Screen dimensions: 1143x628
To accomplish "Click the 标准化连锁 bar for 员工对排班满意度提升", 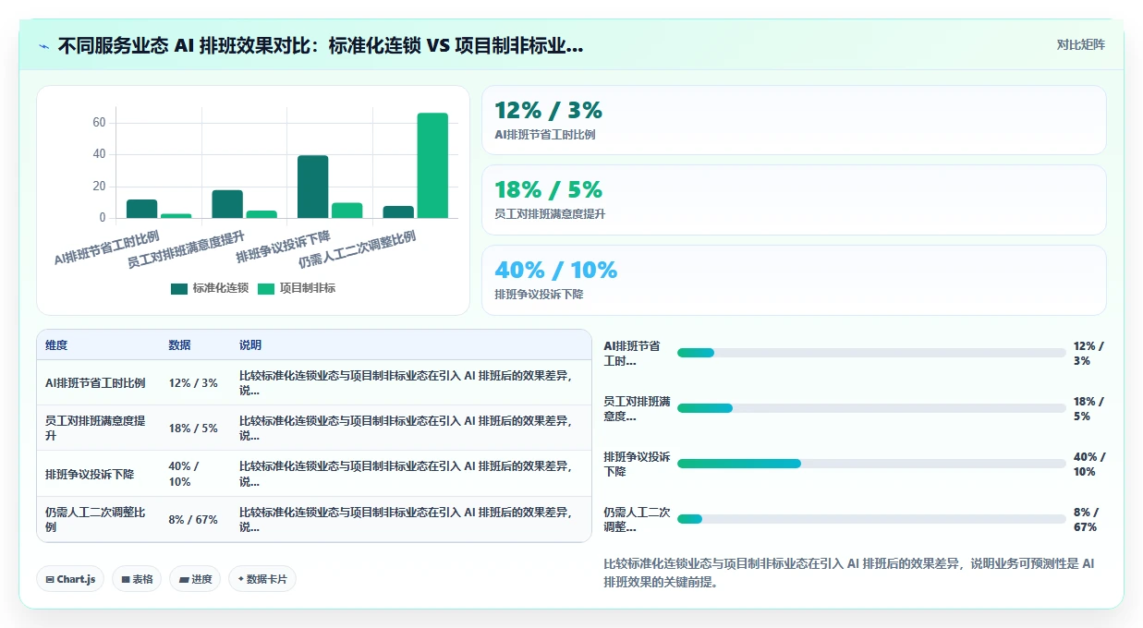I will [227, 204].
